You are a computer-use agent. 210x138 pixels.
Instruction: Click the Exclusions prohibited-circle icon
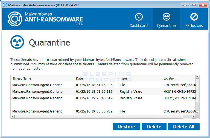194,17
